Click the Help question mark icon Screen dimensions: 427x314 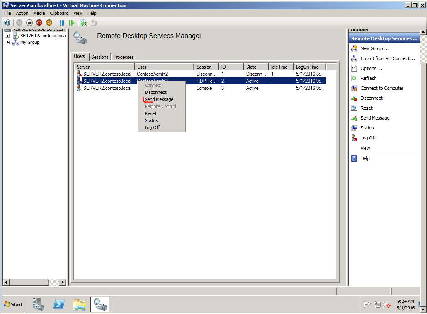354,158
